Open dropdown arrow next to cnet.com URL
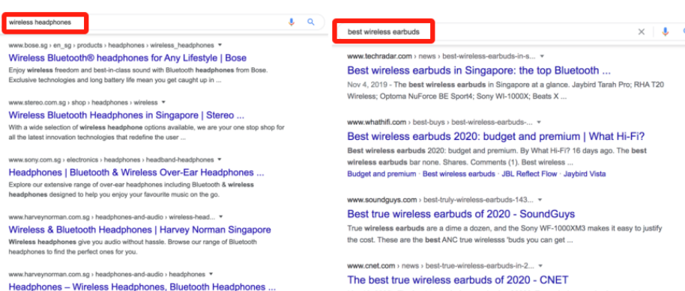The height and width of the screenshot is (291, 685). 540,266
